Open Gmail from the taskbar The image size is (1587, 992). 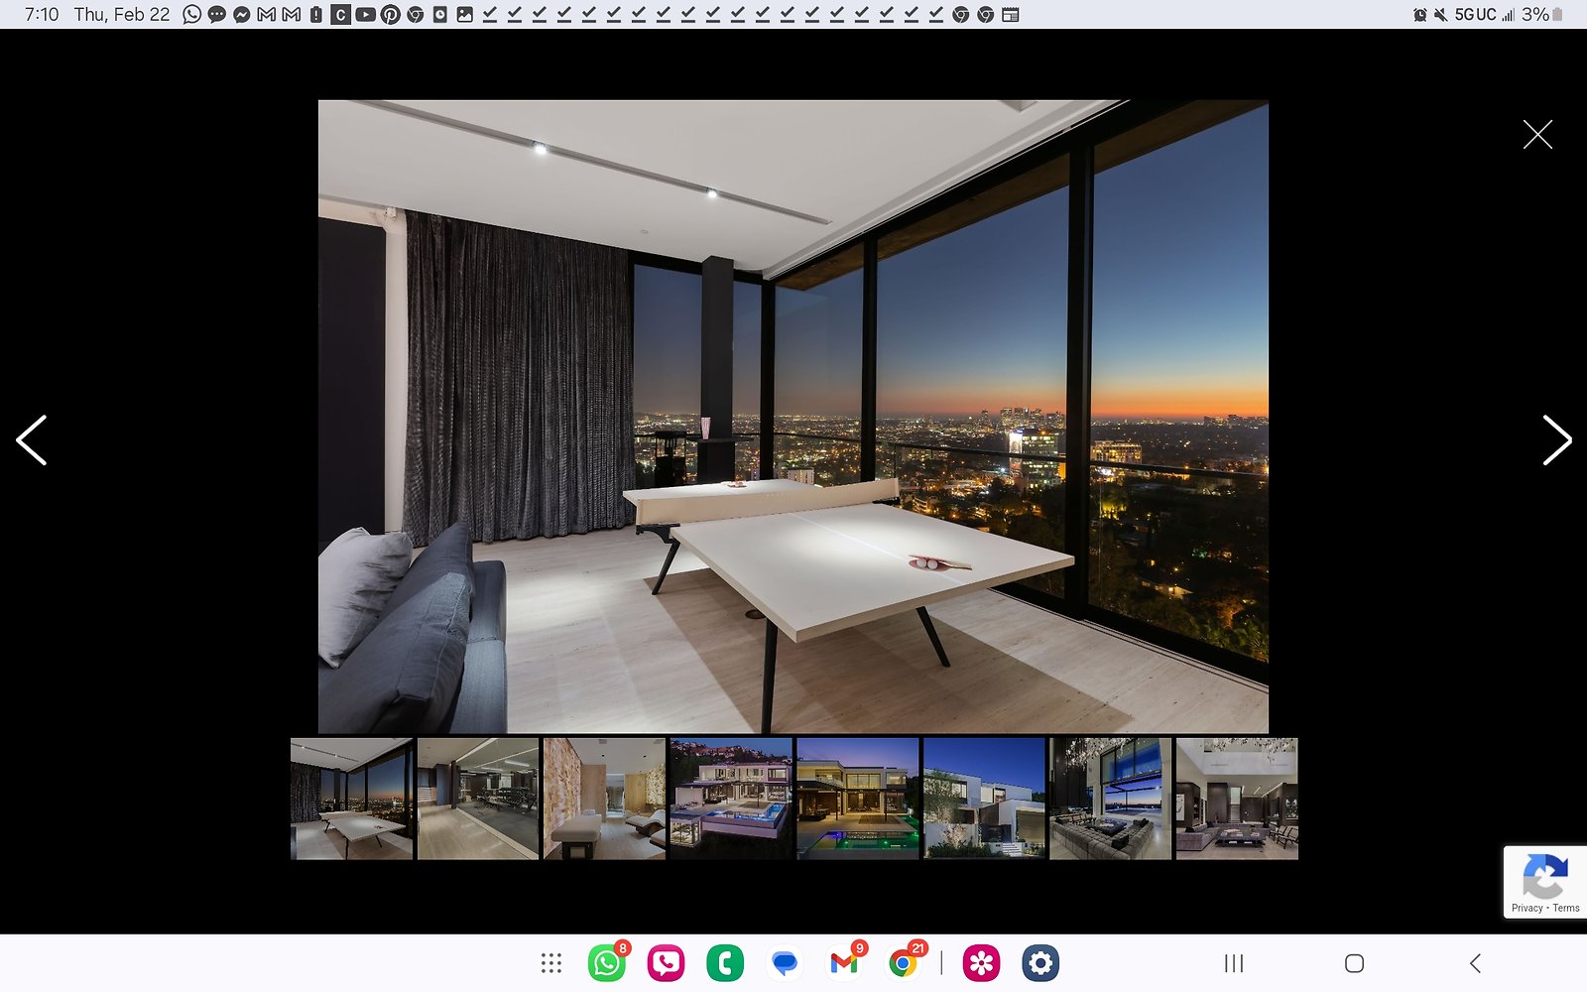point(844,963)
